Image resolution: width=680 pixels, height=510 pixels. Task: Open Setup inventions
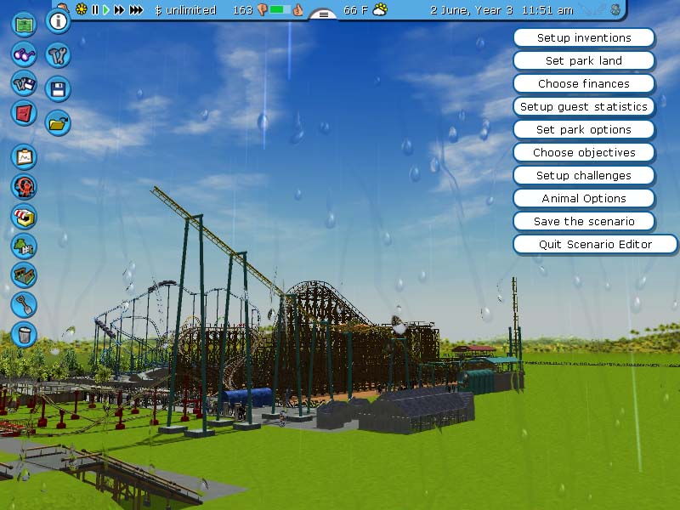pyautogui.click(x=584, y=37)
